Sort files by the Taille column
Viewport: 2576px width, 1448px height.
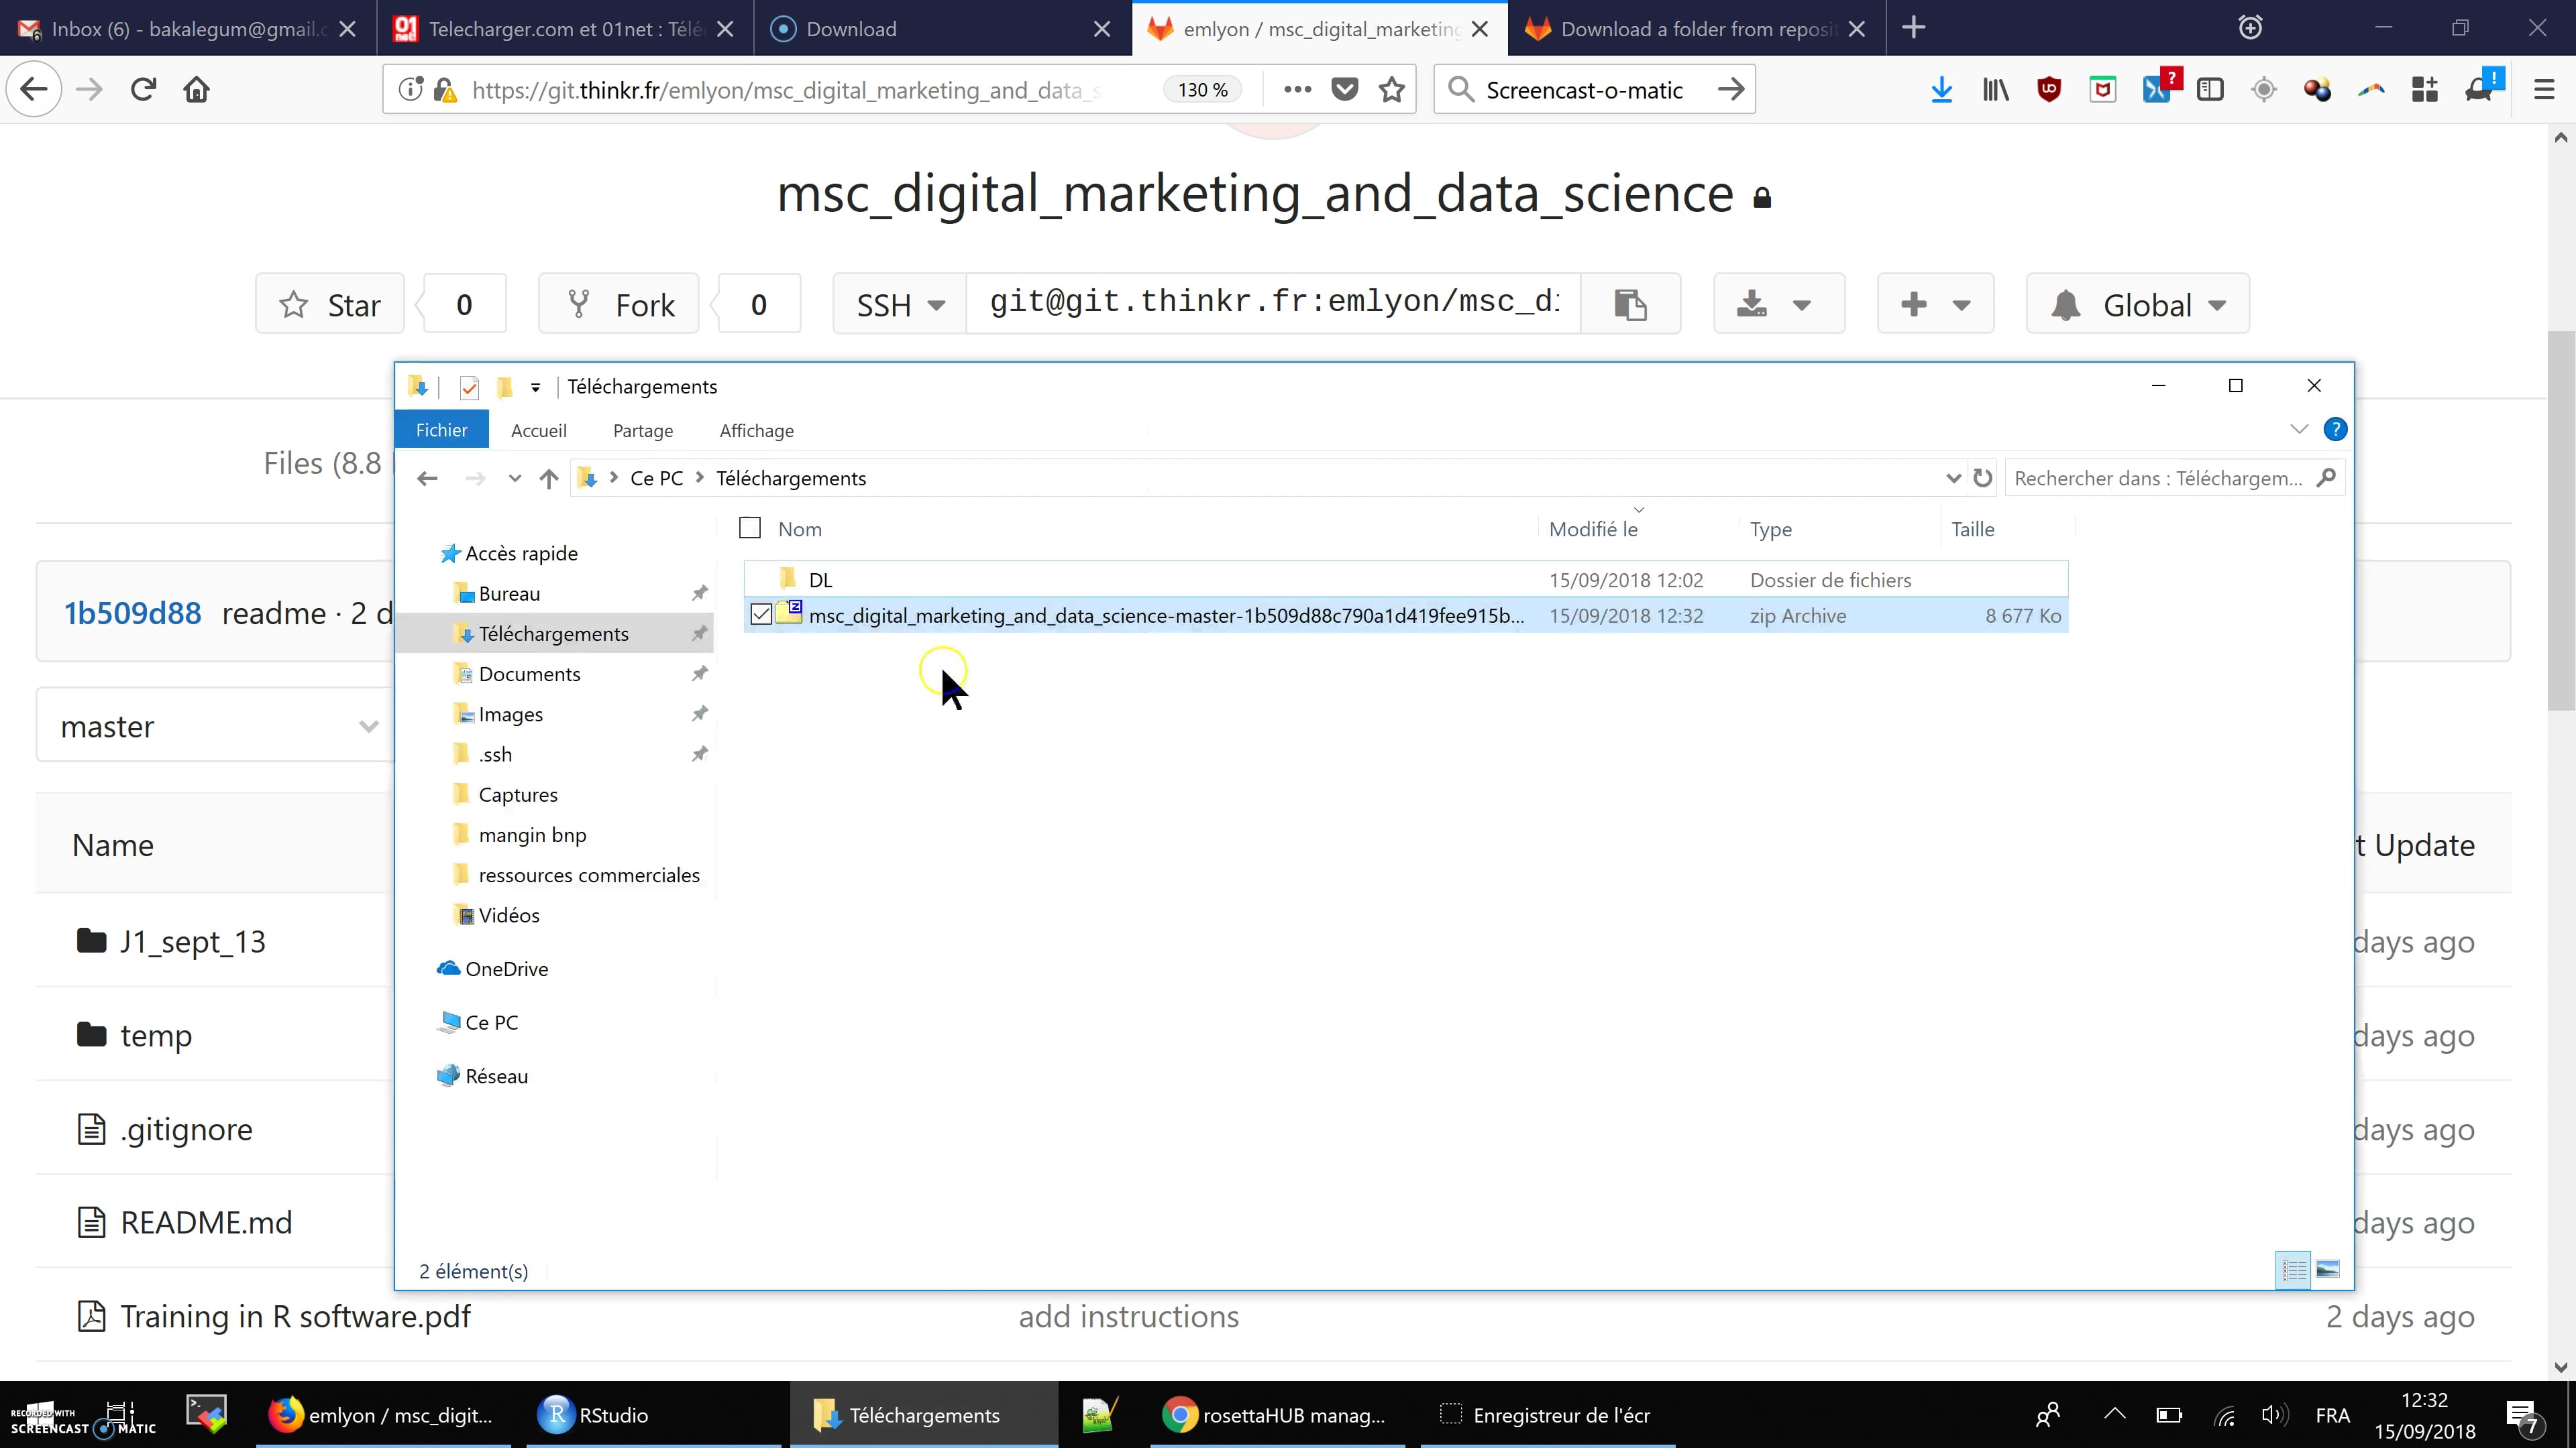pos(1972,529)
